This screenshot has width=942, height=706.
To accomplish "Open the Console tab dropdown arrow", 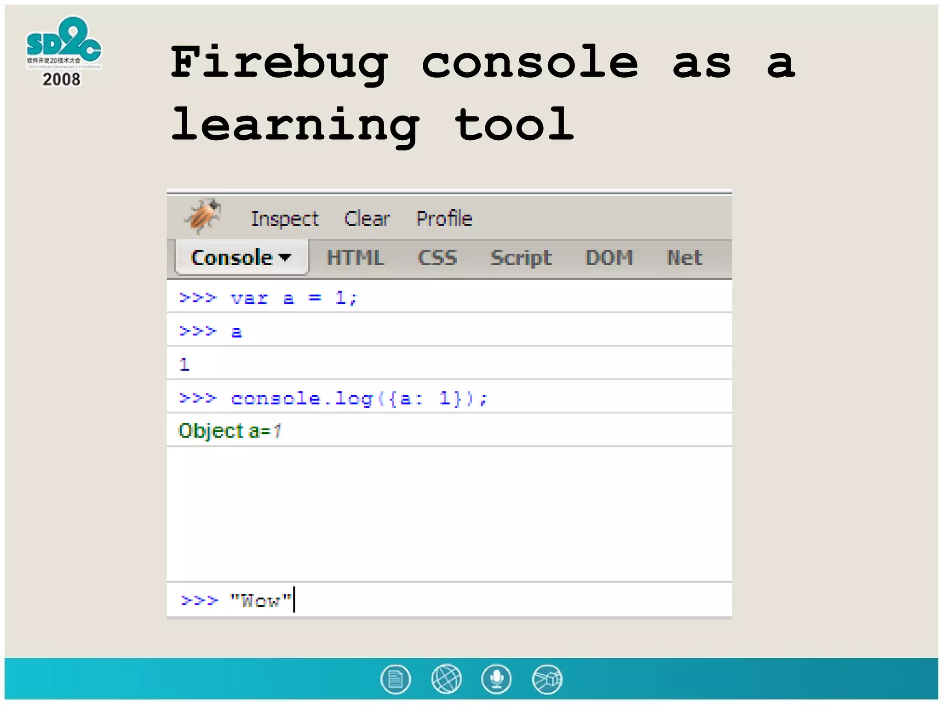I will [285, 257].
